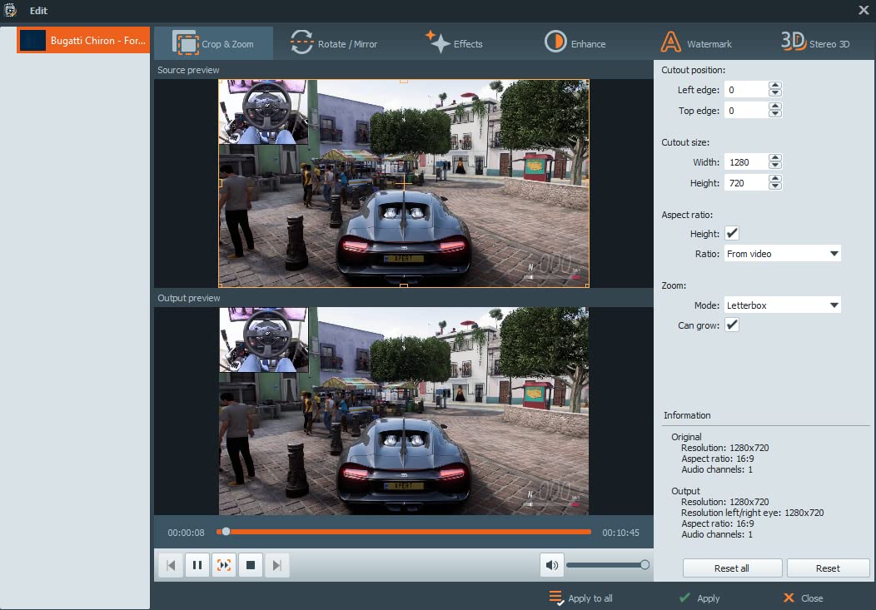Open the Watermark tab
This screenshot has width=876, height=610.
click(x=696, y=43)
